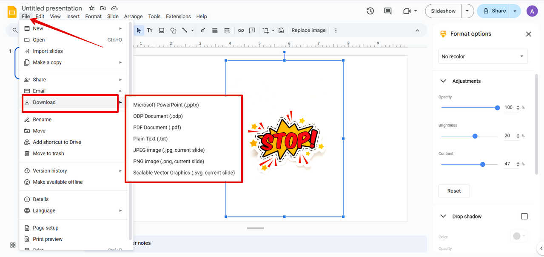Select the text box tool
The width and height of the screenshot is (544, 257).
pyautogui.click(x=150, y=31)
